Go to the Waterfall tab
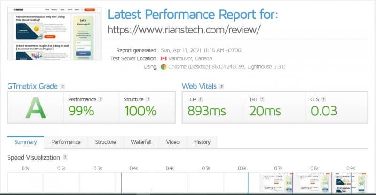The height and width of the screenshot is (195, 376). tap(141, 142)
